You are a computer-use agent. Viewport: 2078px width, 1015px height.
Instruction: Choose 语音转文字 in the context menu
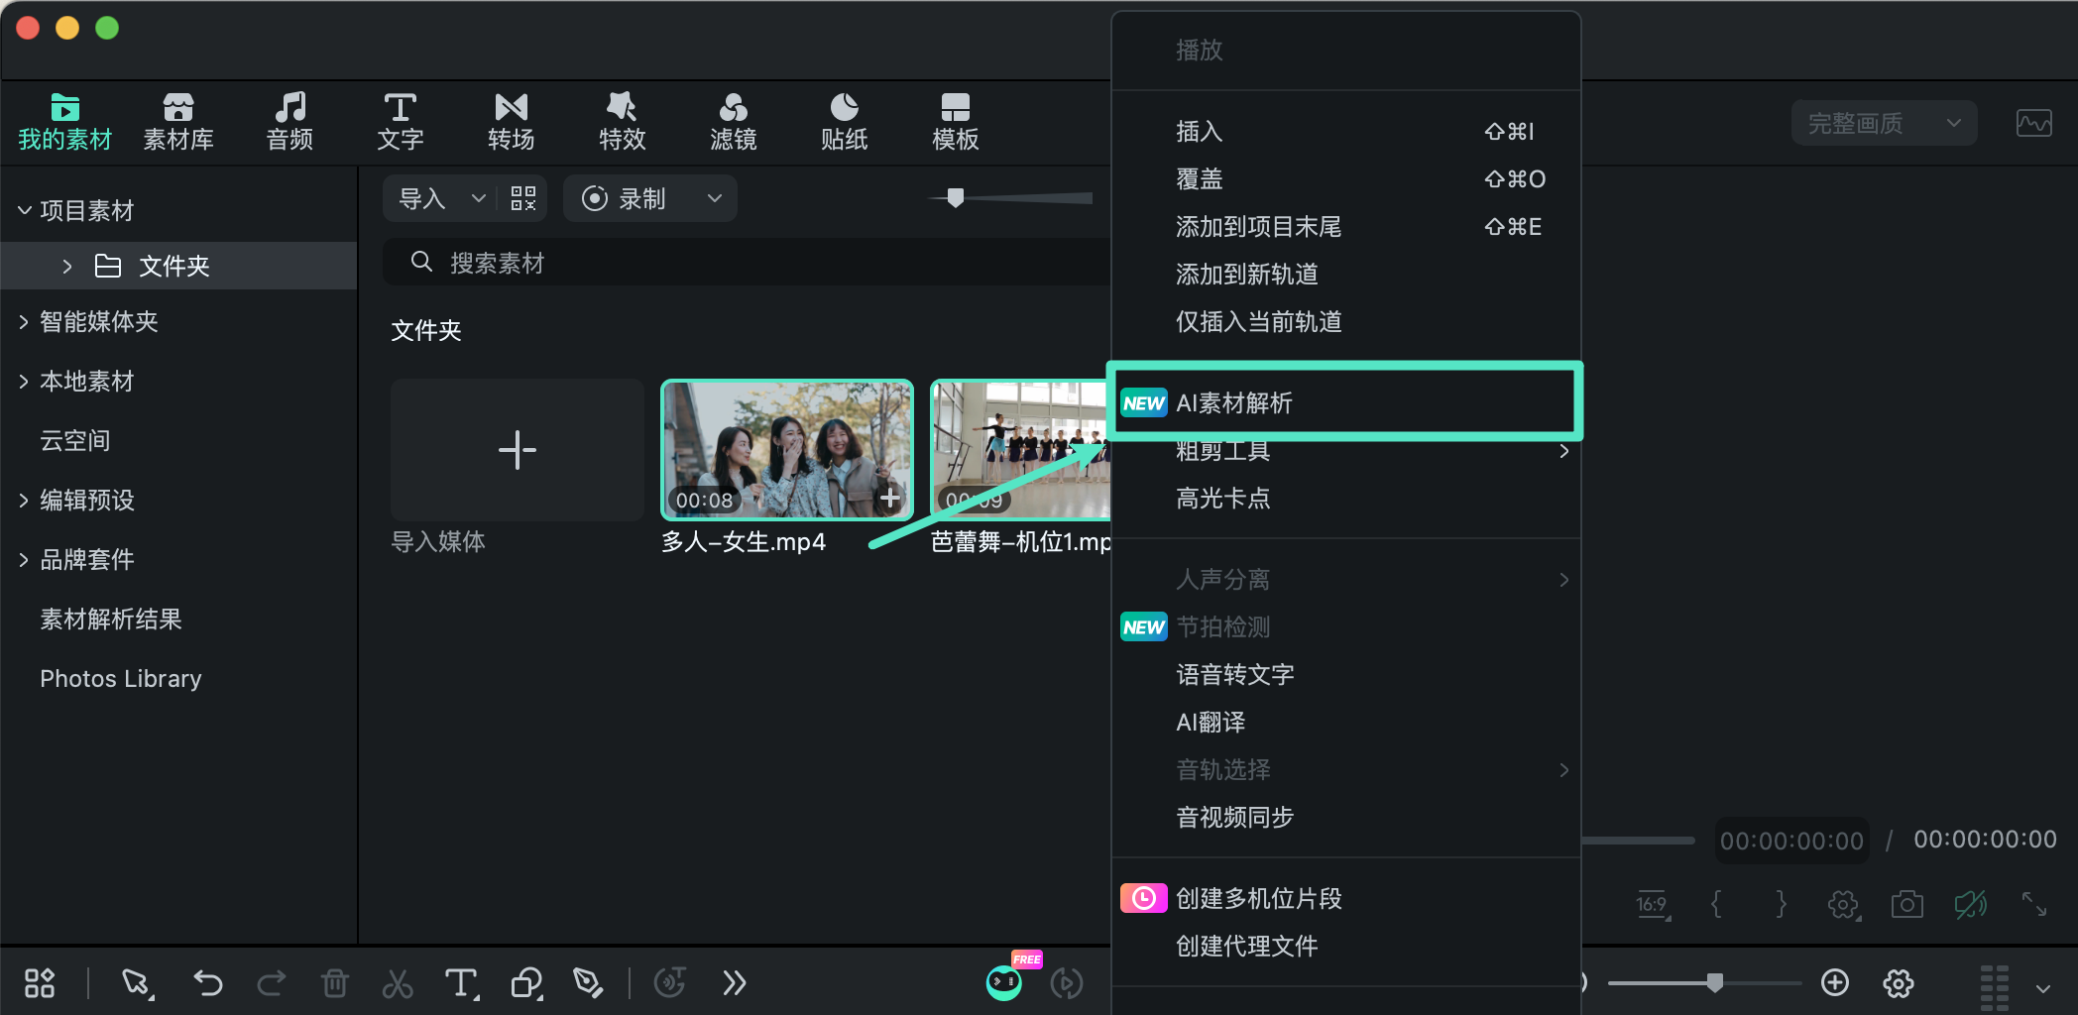pos(1344,674)
